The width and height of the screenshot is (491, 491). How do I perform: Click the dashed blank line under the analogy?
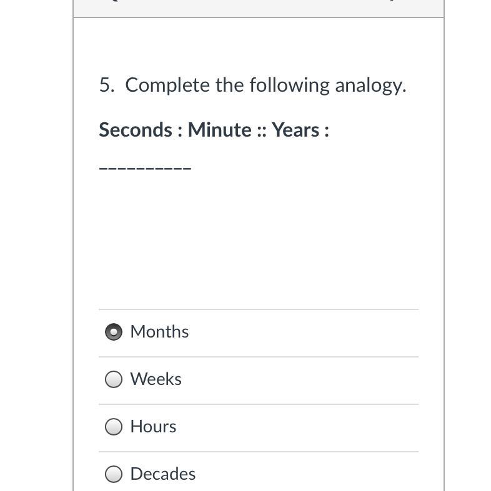(145, 168)
